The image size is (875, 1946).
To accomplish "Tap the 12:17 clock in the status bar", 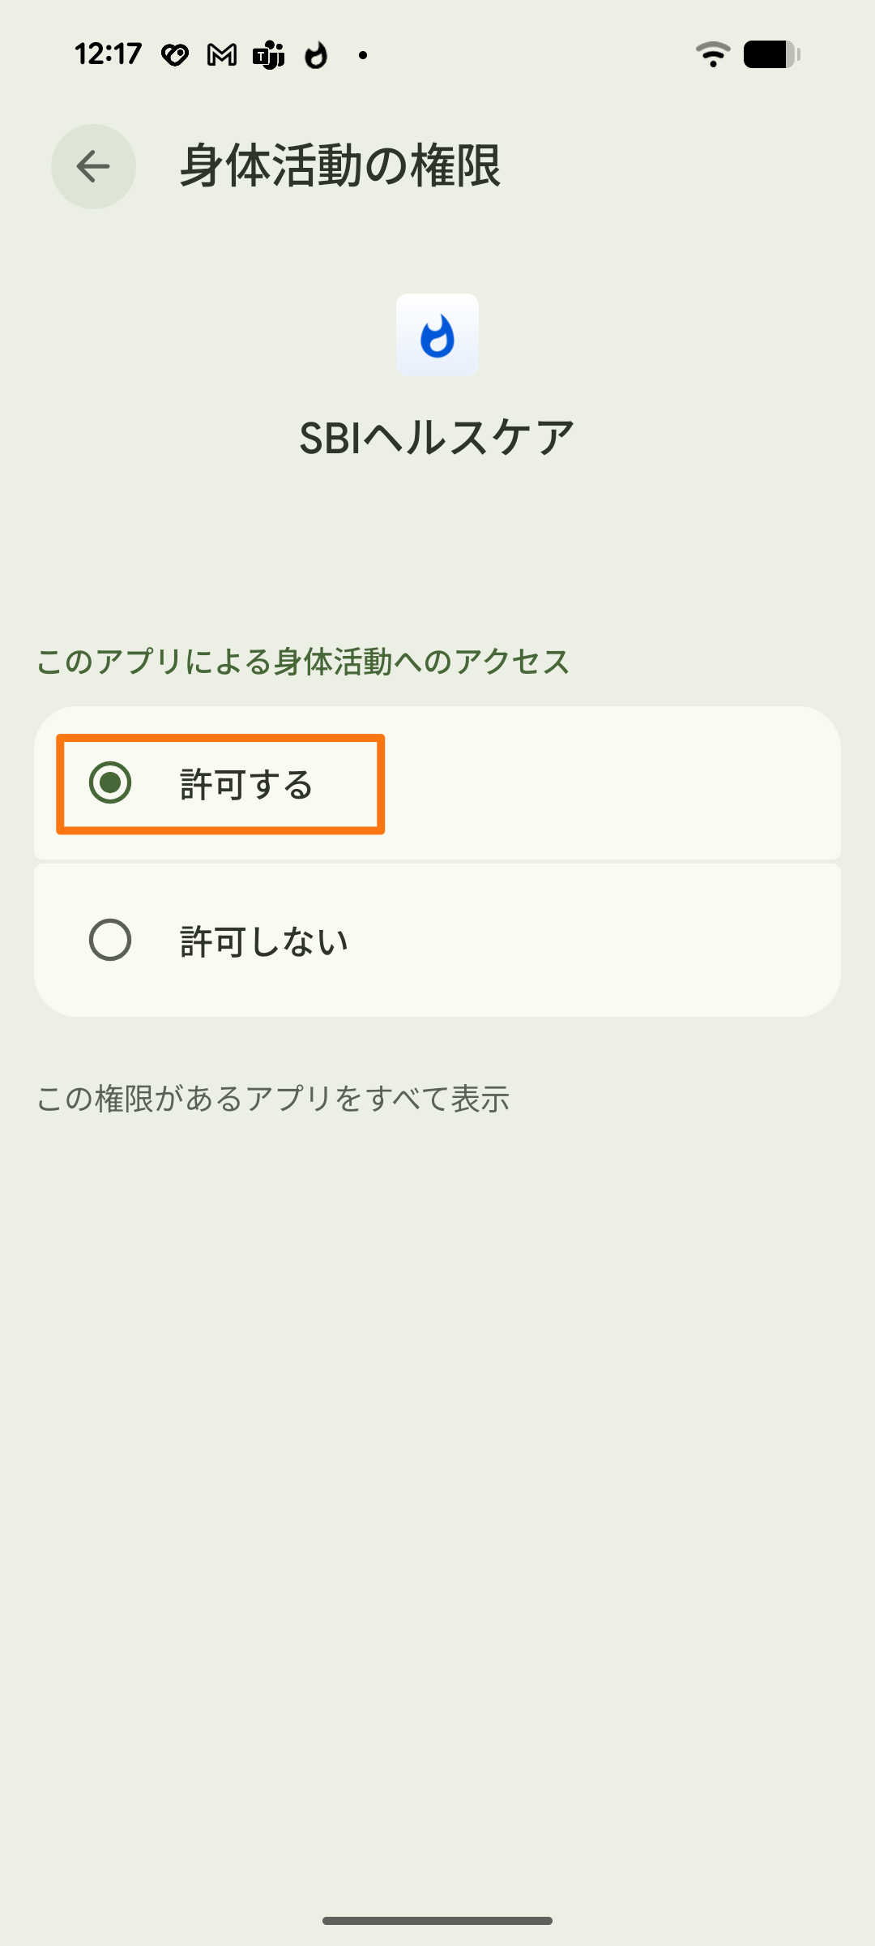I will pos(108,54).
